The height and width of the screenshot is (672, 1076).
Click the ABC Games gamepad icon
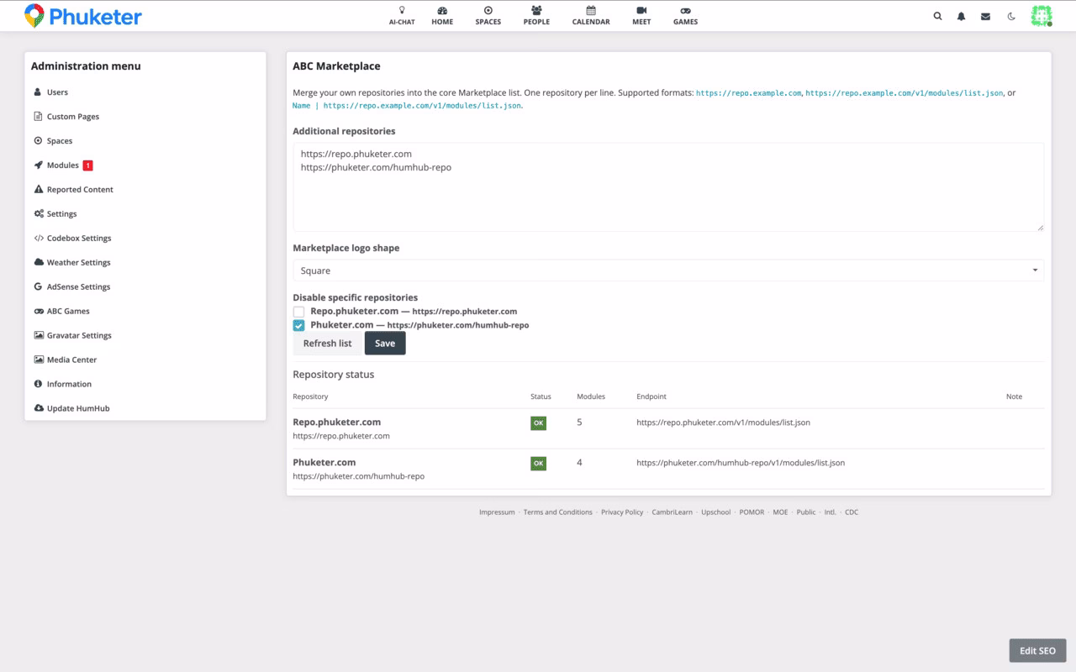39,312
